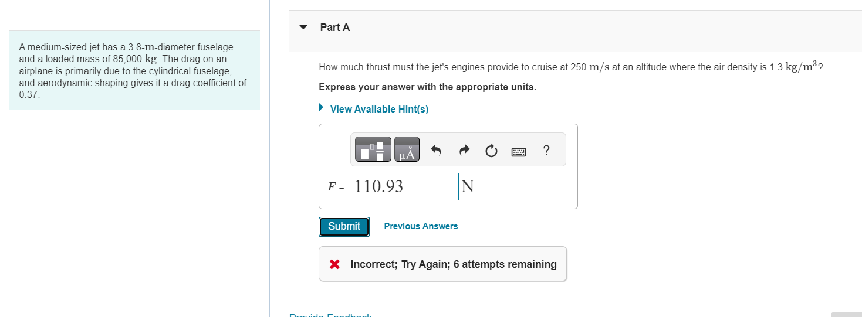Open the math templates palette
This screenshot has height=317, width=862.
coord(373,151)
